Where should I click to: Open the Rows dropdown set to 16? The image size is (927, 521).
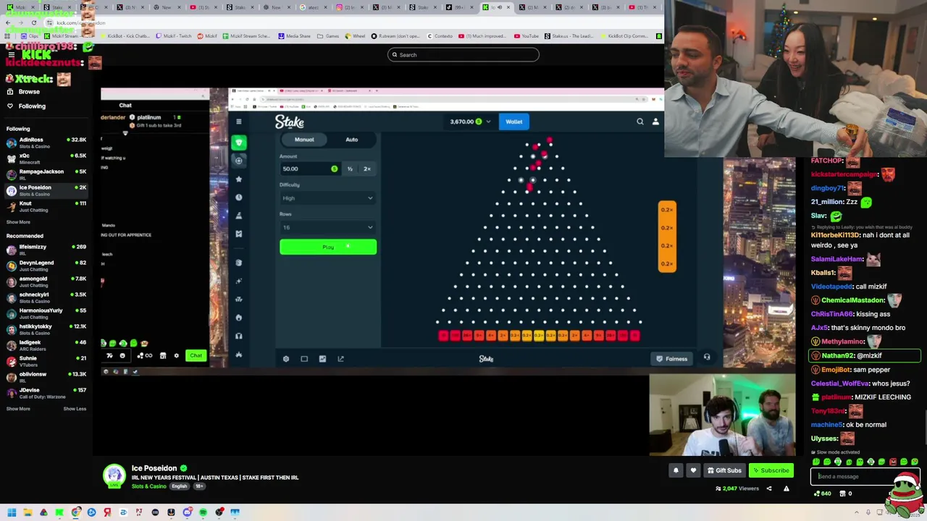tap(328, 227)
